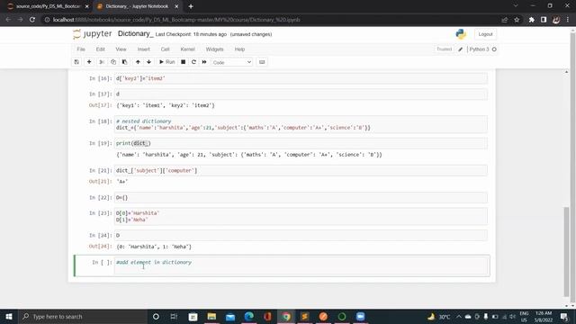Bookmark this page with star icon
This screenshot has height=324, width=576.
[x=517, y=20]
